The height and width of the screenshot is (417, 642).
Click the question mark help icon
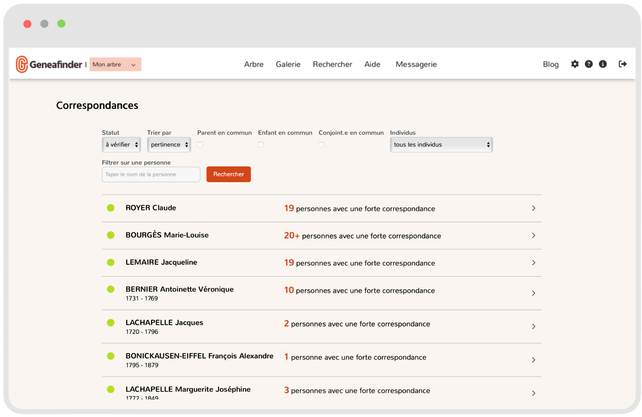tap(588, 64)
